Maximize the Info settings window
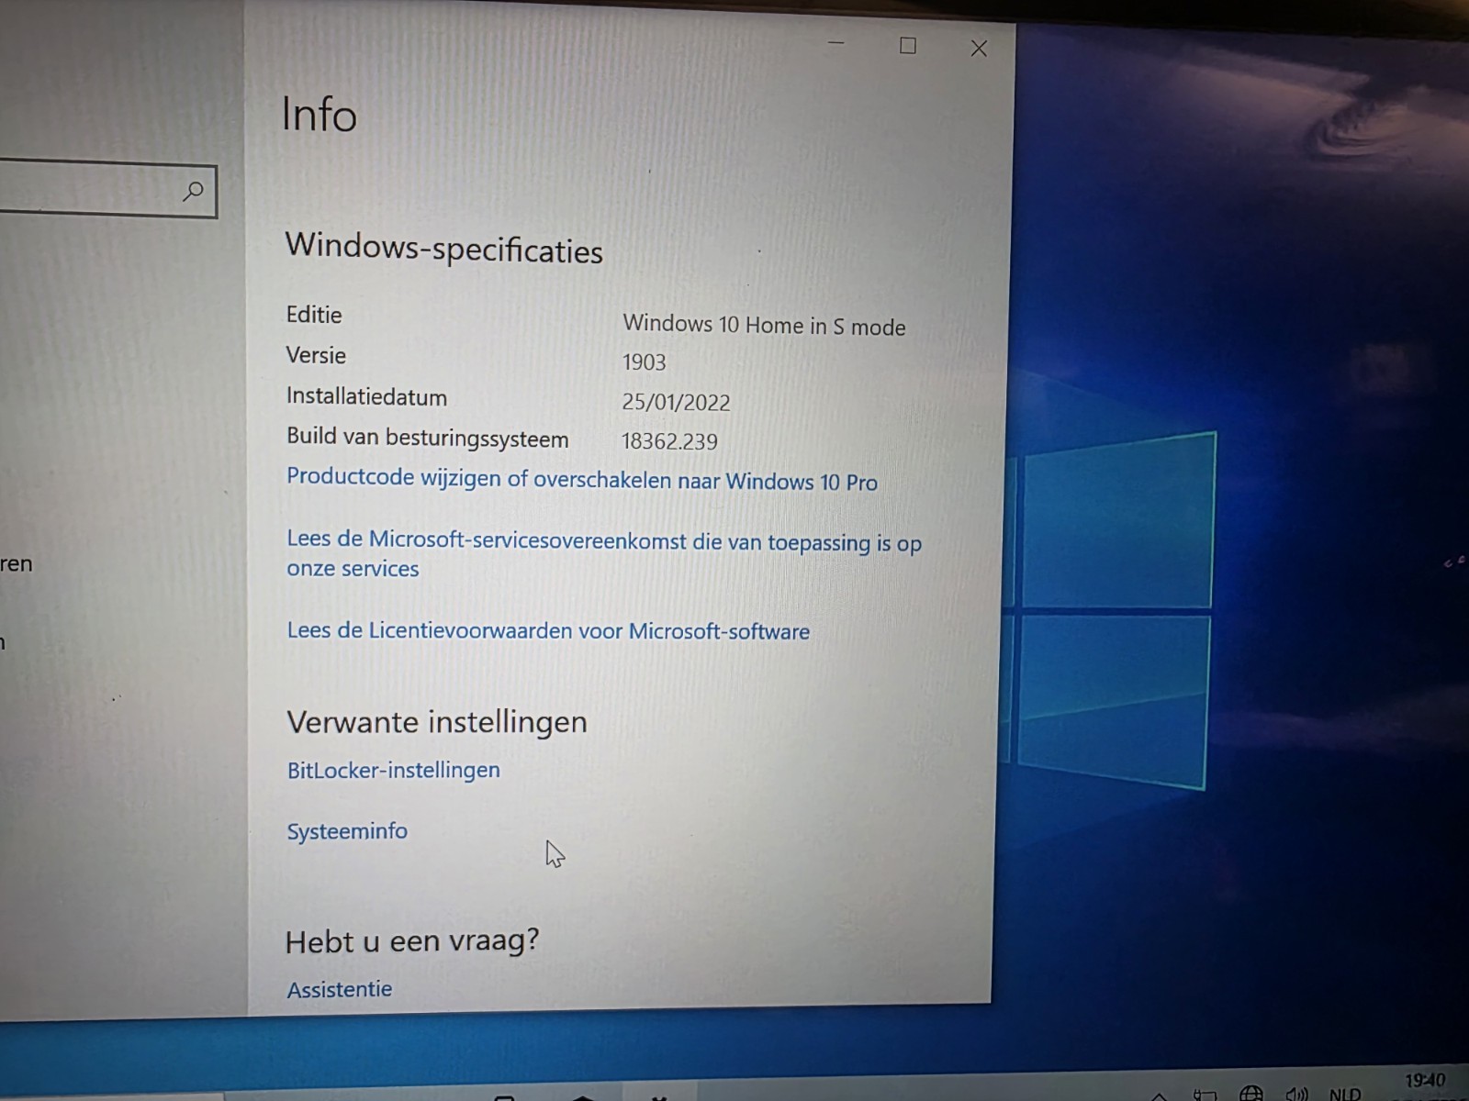This screenshot has height=1101, width=1469. [x=908, y=45]
